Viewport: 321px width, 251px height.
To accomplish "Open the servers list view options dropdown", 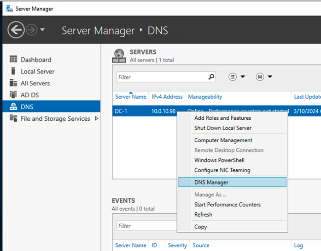I will point(237,77).
